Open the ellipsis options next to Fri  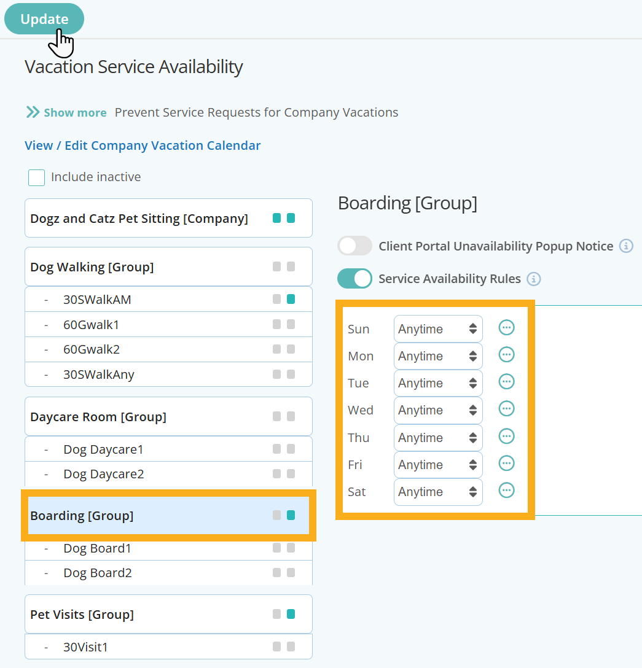[506, 464]
